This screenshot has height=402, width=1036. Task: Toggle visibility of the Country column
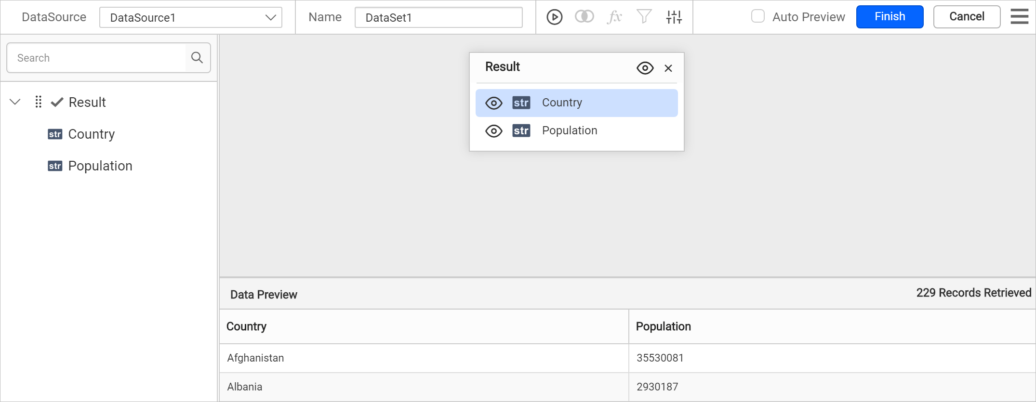pyautogui.click(x=493, y=103)
